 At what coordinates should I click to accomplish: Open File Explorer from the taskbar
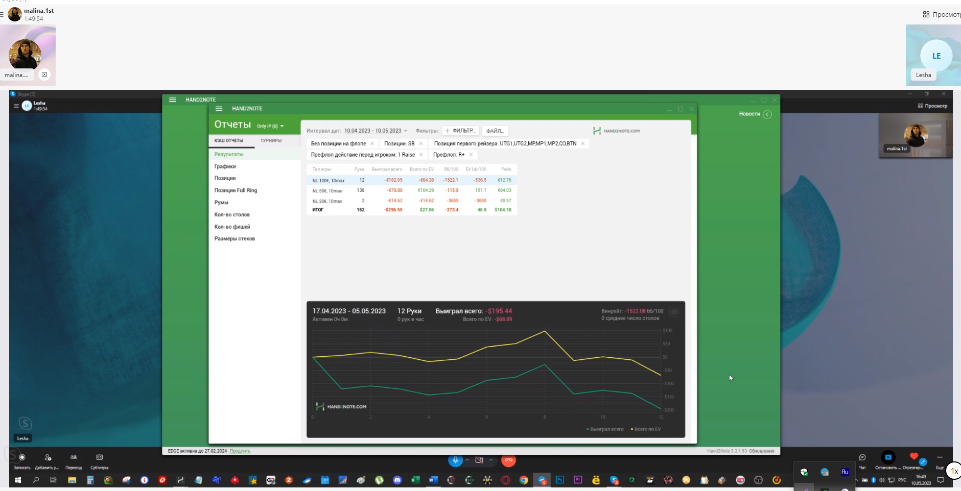click(72, 480)
